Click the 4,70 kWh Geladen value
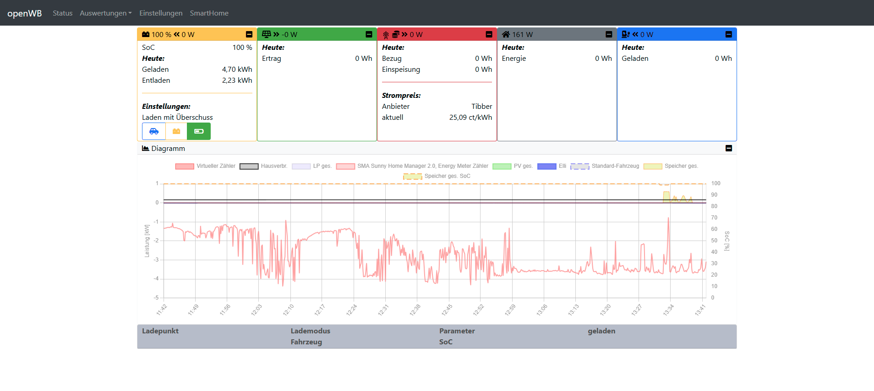The height and width of the screenshot is (391, 874). pyautogui.click(x=237, y=69)
